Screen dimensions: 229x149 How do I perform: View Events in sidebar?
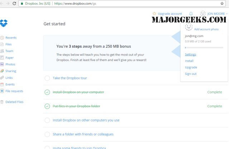tap(10, 84)
